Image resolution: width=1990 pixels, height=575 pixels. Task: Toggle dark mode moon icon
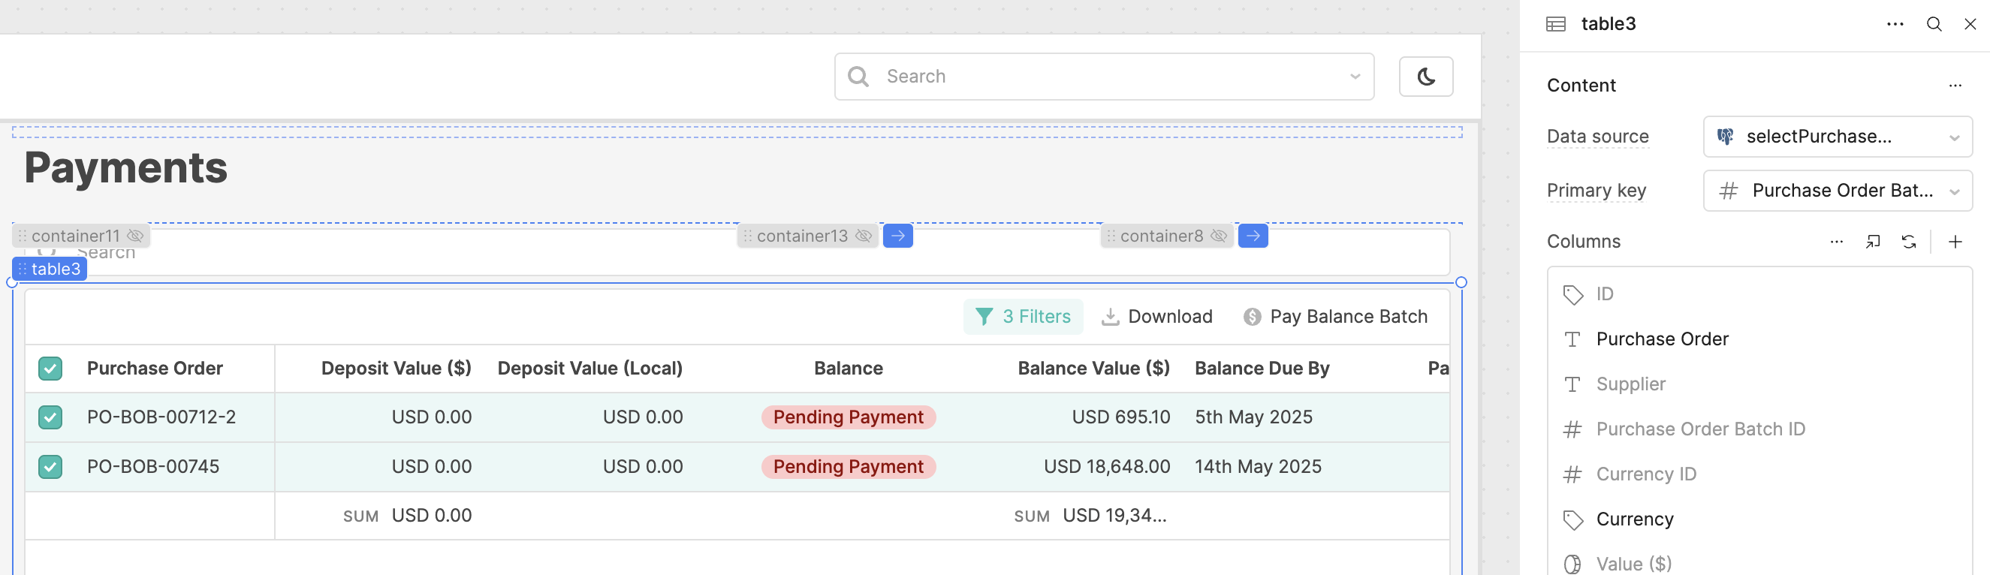click(x=1425, y=77)
